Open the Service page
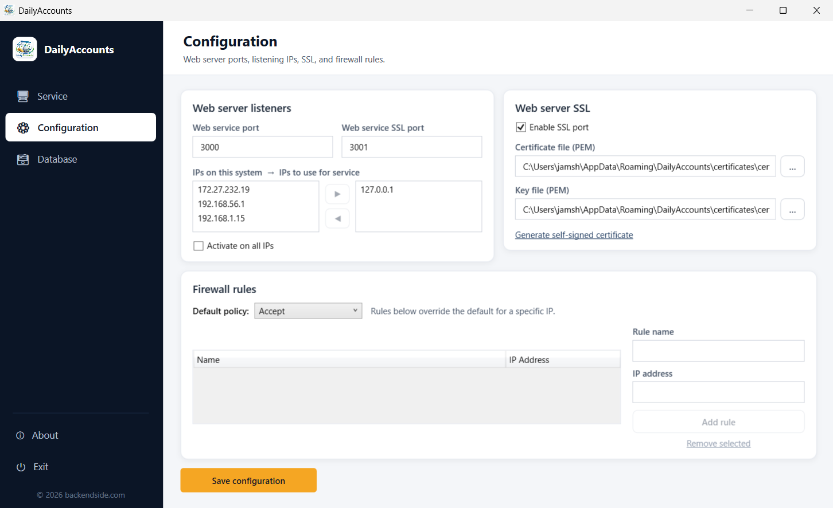The height and width of the screenshot is (508, 833). [x=81, y=96]
